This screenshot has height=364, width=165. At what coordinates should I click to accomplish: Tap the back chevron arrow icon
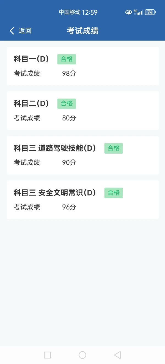[12, 31]
